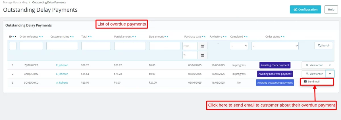Sort Partial amount descending arrow
Screen dimensions: 341x120
pos(133,37)
